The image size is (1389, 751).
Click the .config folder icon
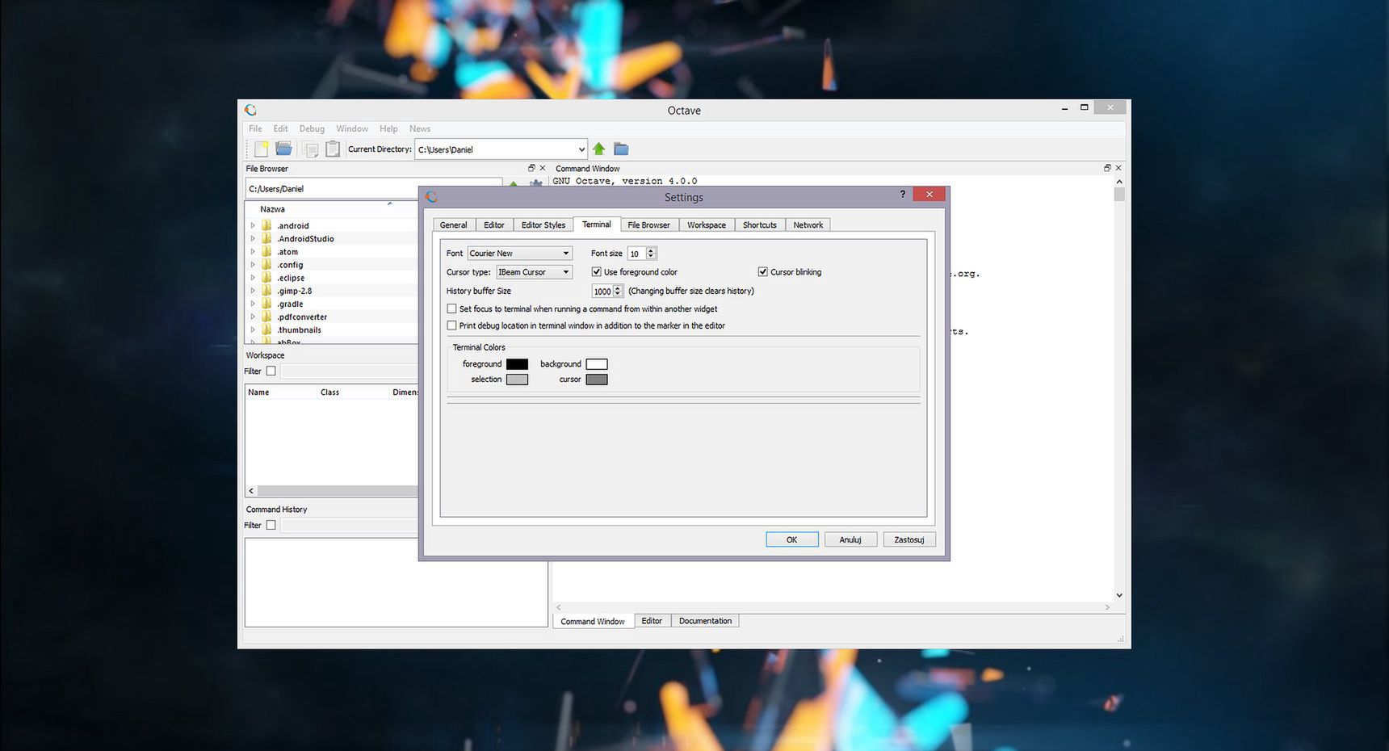[266, 265]
